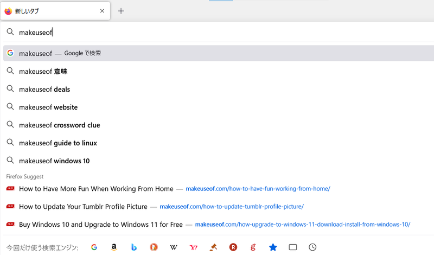The image size is (434, 255).
Task: Search with Bing one-off engine icon
Action: pos(133,247)
